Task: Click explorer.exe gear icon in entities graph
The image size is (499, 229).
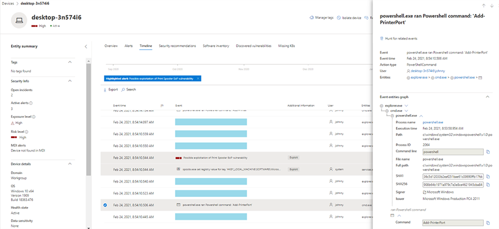Action: click(382, 105)
